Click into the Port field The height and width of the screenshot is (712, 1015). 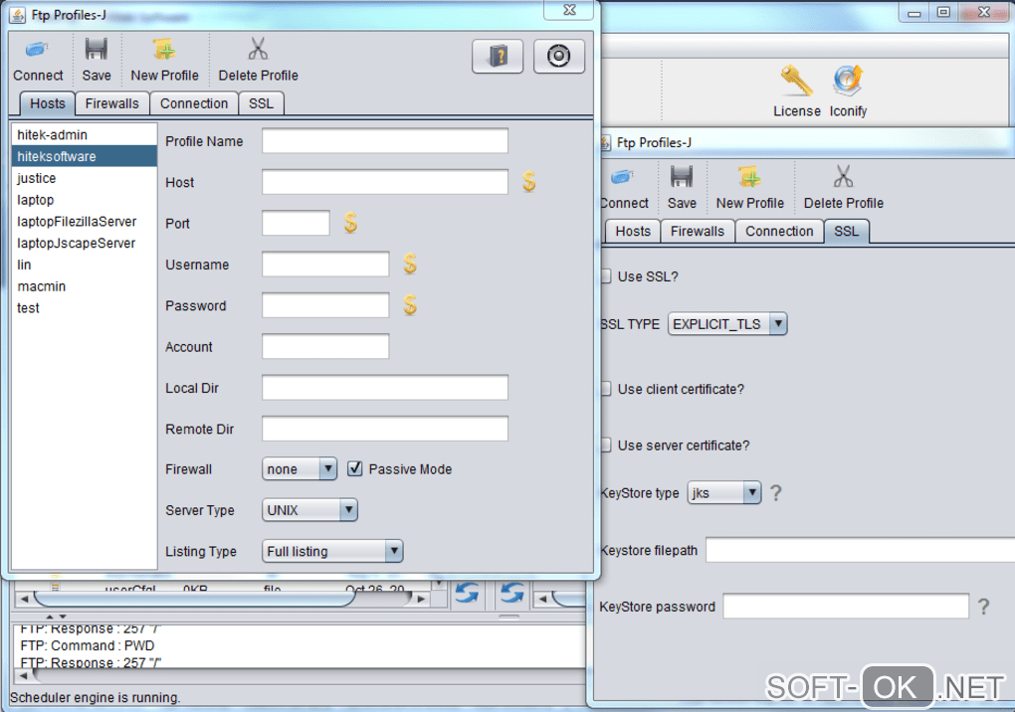pyautogui.click(x=296, y=223)
